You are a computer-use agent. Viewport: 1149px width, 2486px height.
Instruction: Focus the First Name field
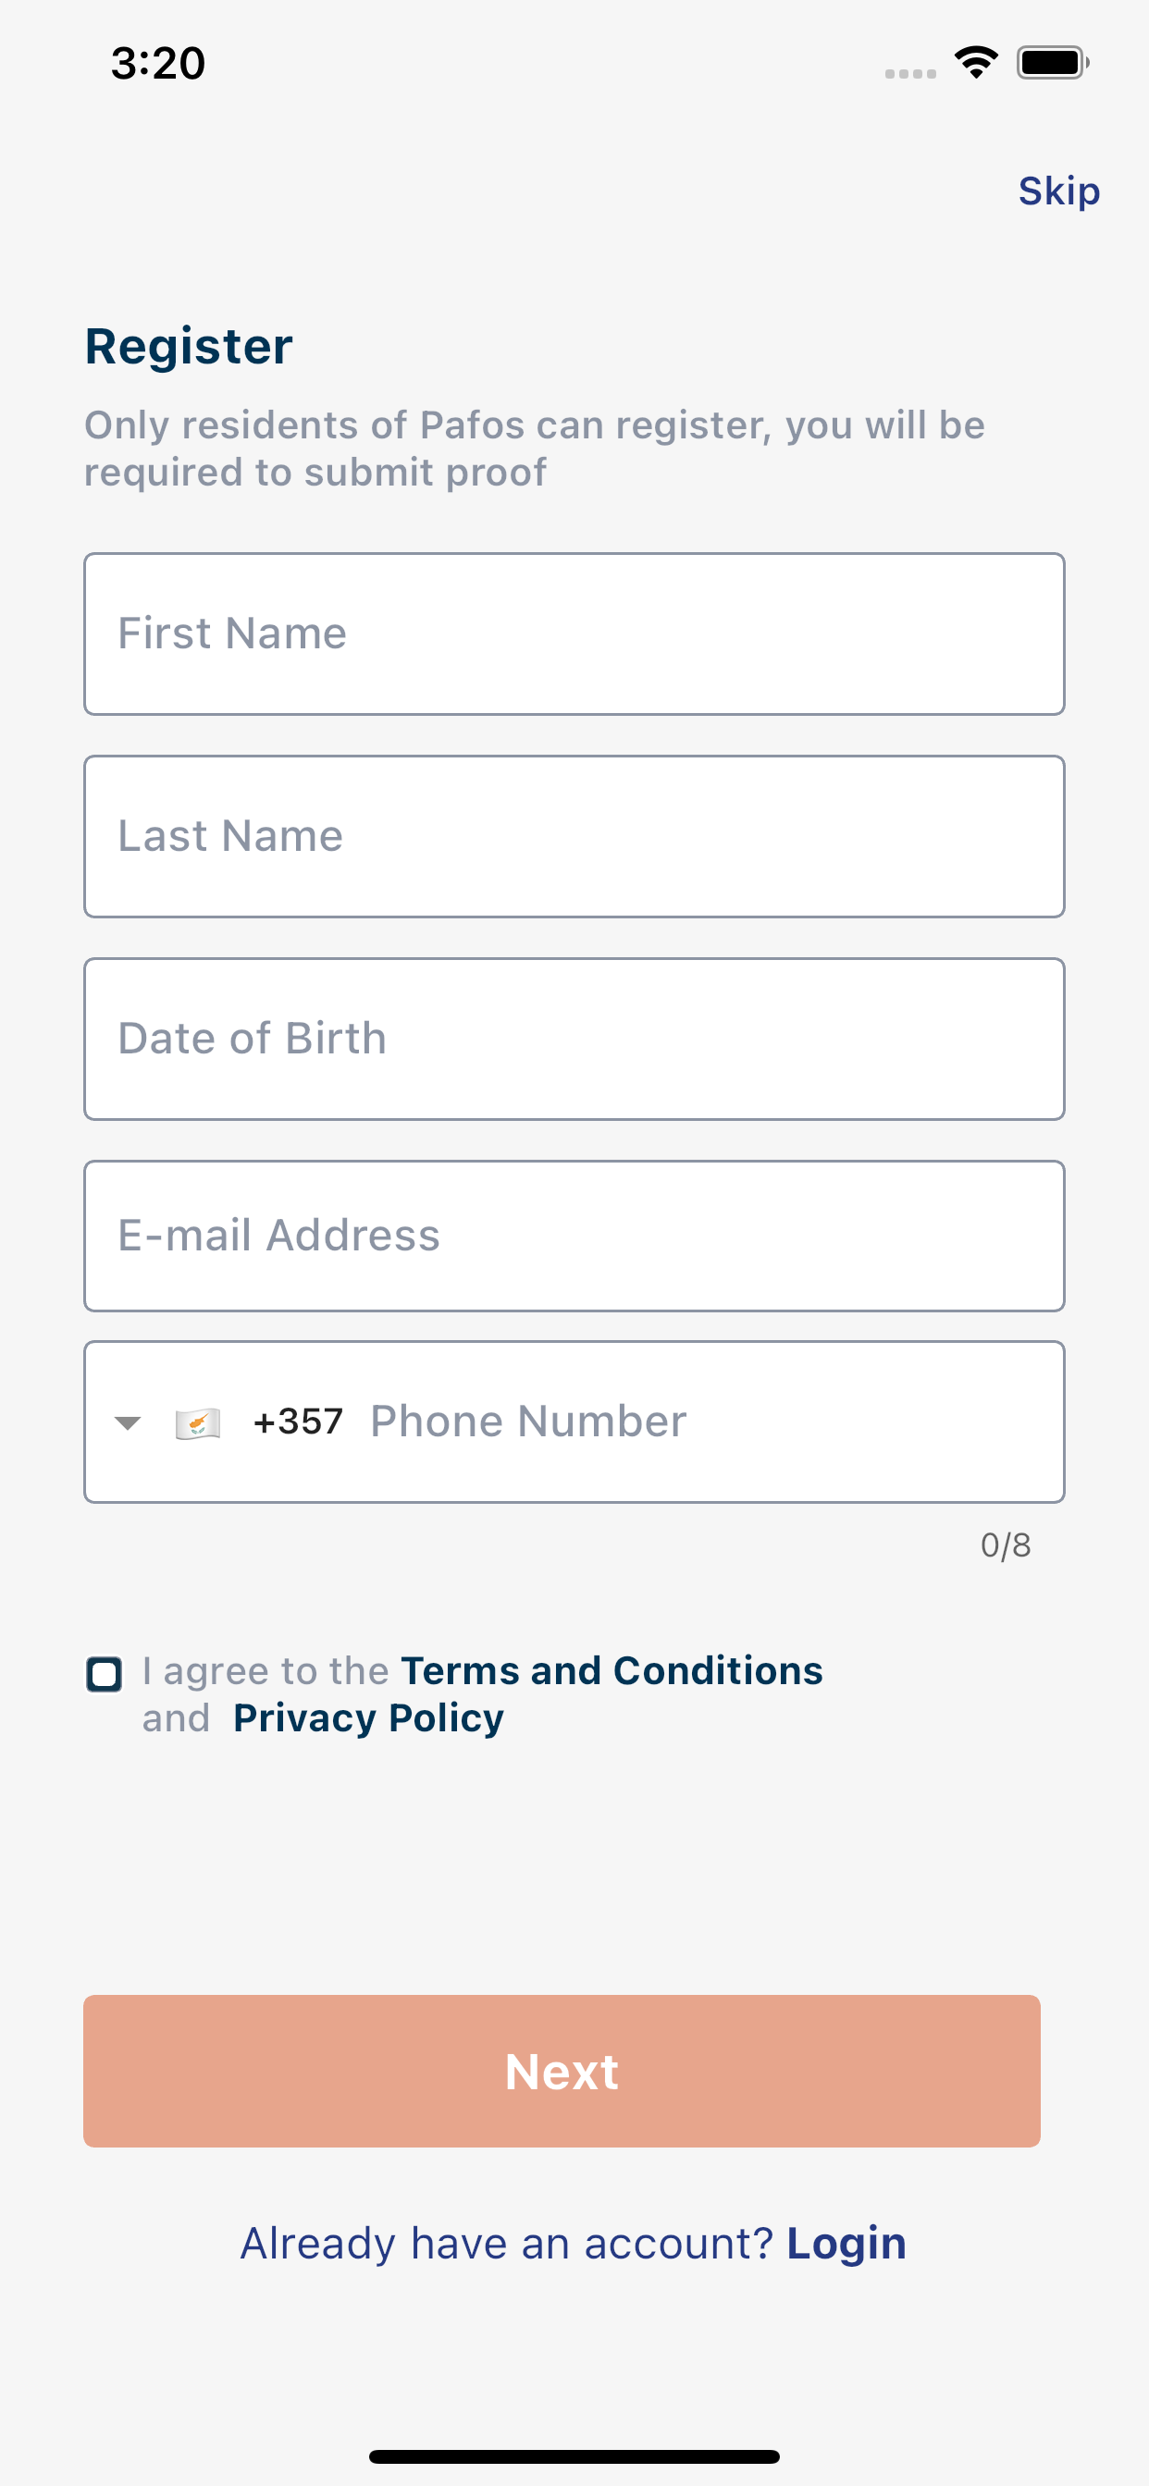tap(574, 634)
